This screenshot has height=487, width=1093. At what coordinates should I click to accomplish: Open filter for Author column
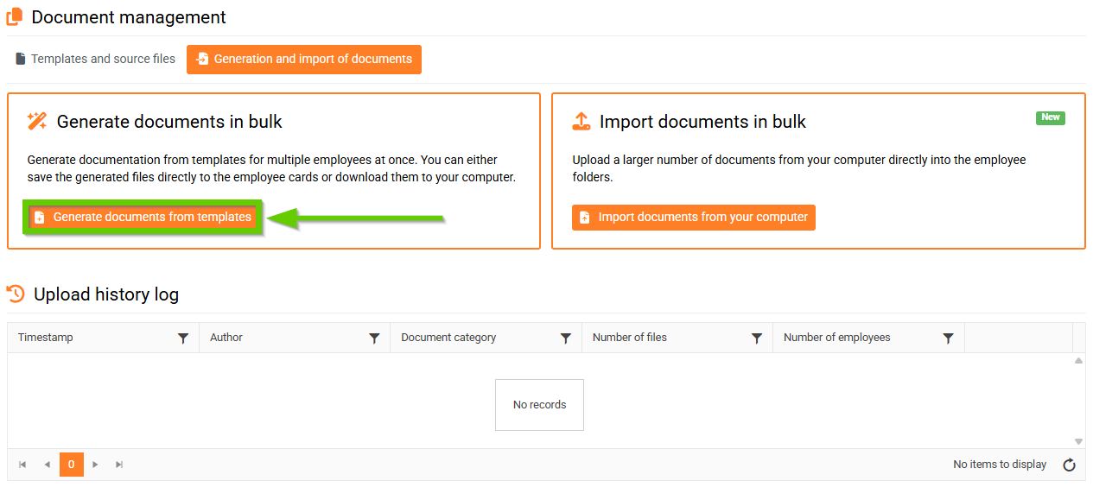[374, 338]
